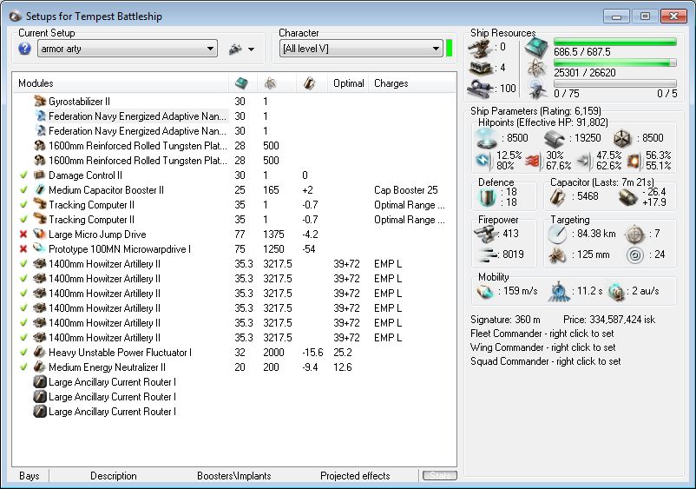Click the warp speed icon showing 2 au/s
This screenshot has width=696, height=489.
coord(616,292)
